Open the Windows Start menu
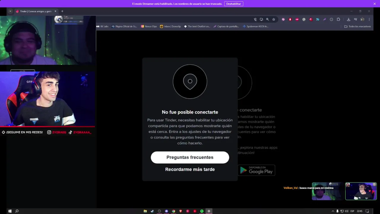This screenshot has height=214, width=380. [10, 211]
